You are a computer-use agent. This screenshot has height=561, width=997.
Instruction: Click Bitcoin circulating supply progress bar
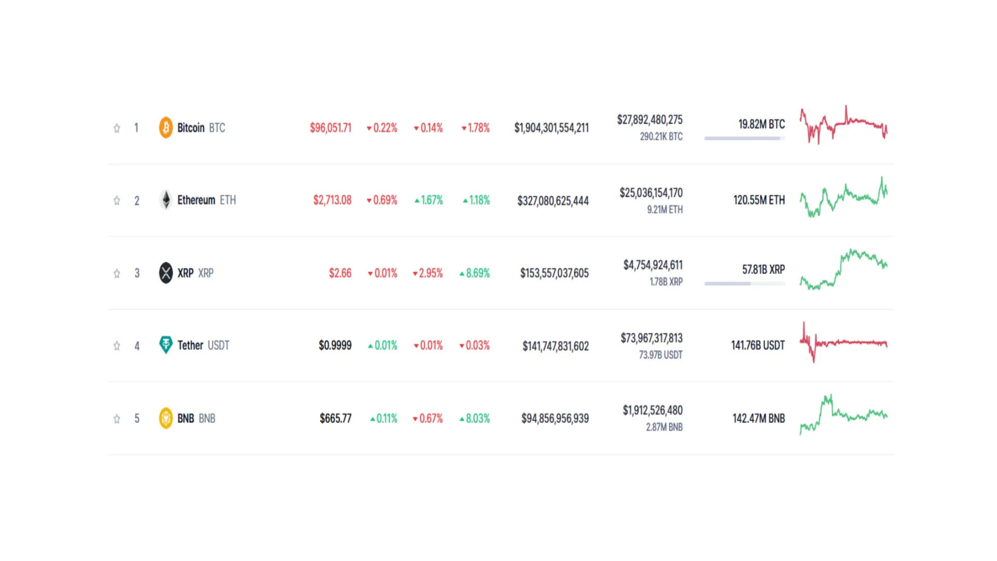coord(744,138)
